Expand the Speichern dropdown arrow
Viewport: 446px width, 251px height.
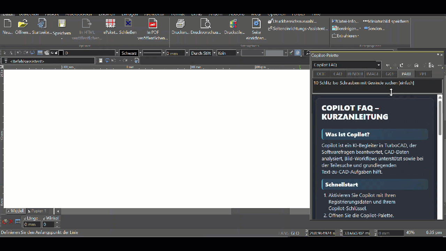coord(62,38)
